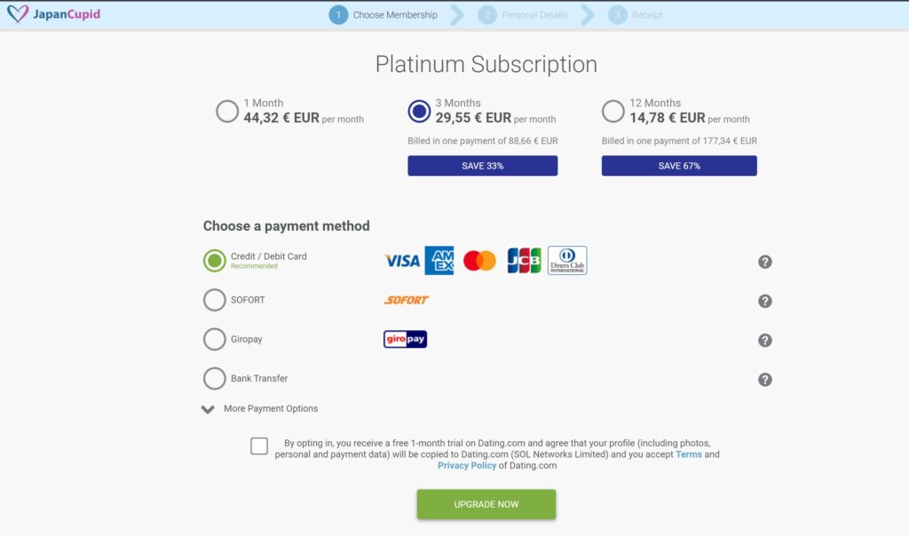Click the Mastercard logo icon
The image size is (909, 536).
click(x=479, y=261)
